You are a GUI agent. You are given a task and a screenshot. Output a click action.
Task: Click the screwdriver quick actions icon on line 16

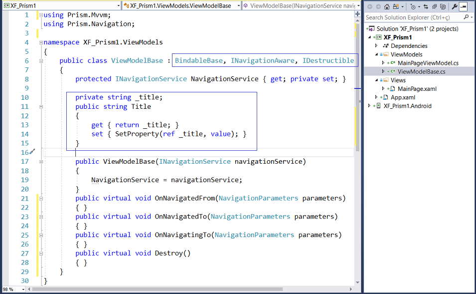point(32,152)
